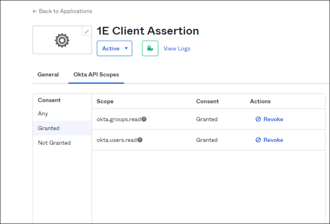Select the Granted consent filter
The height and width of the screenshot is (224, 330).
(49, 128)
